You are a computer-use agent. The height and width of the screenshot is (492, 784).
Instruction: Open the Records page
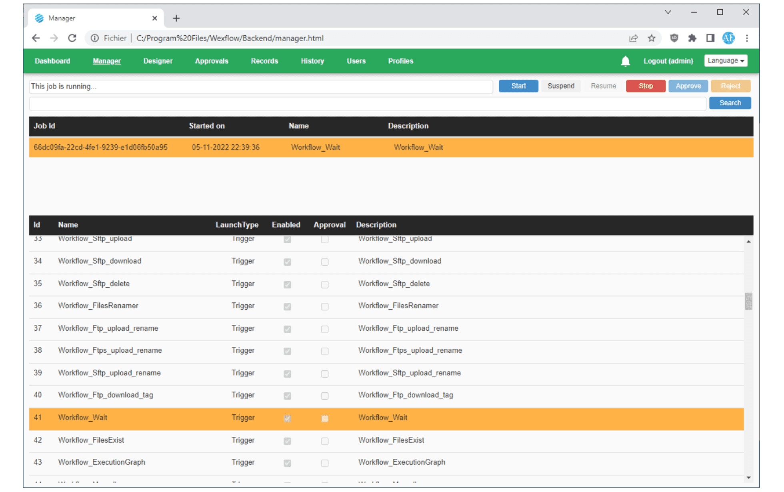(264, 61)
